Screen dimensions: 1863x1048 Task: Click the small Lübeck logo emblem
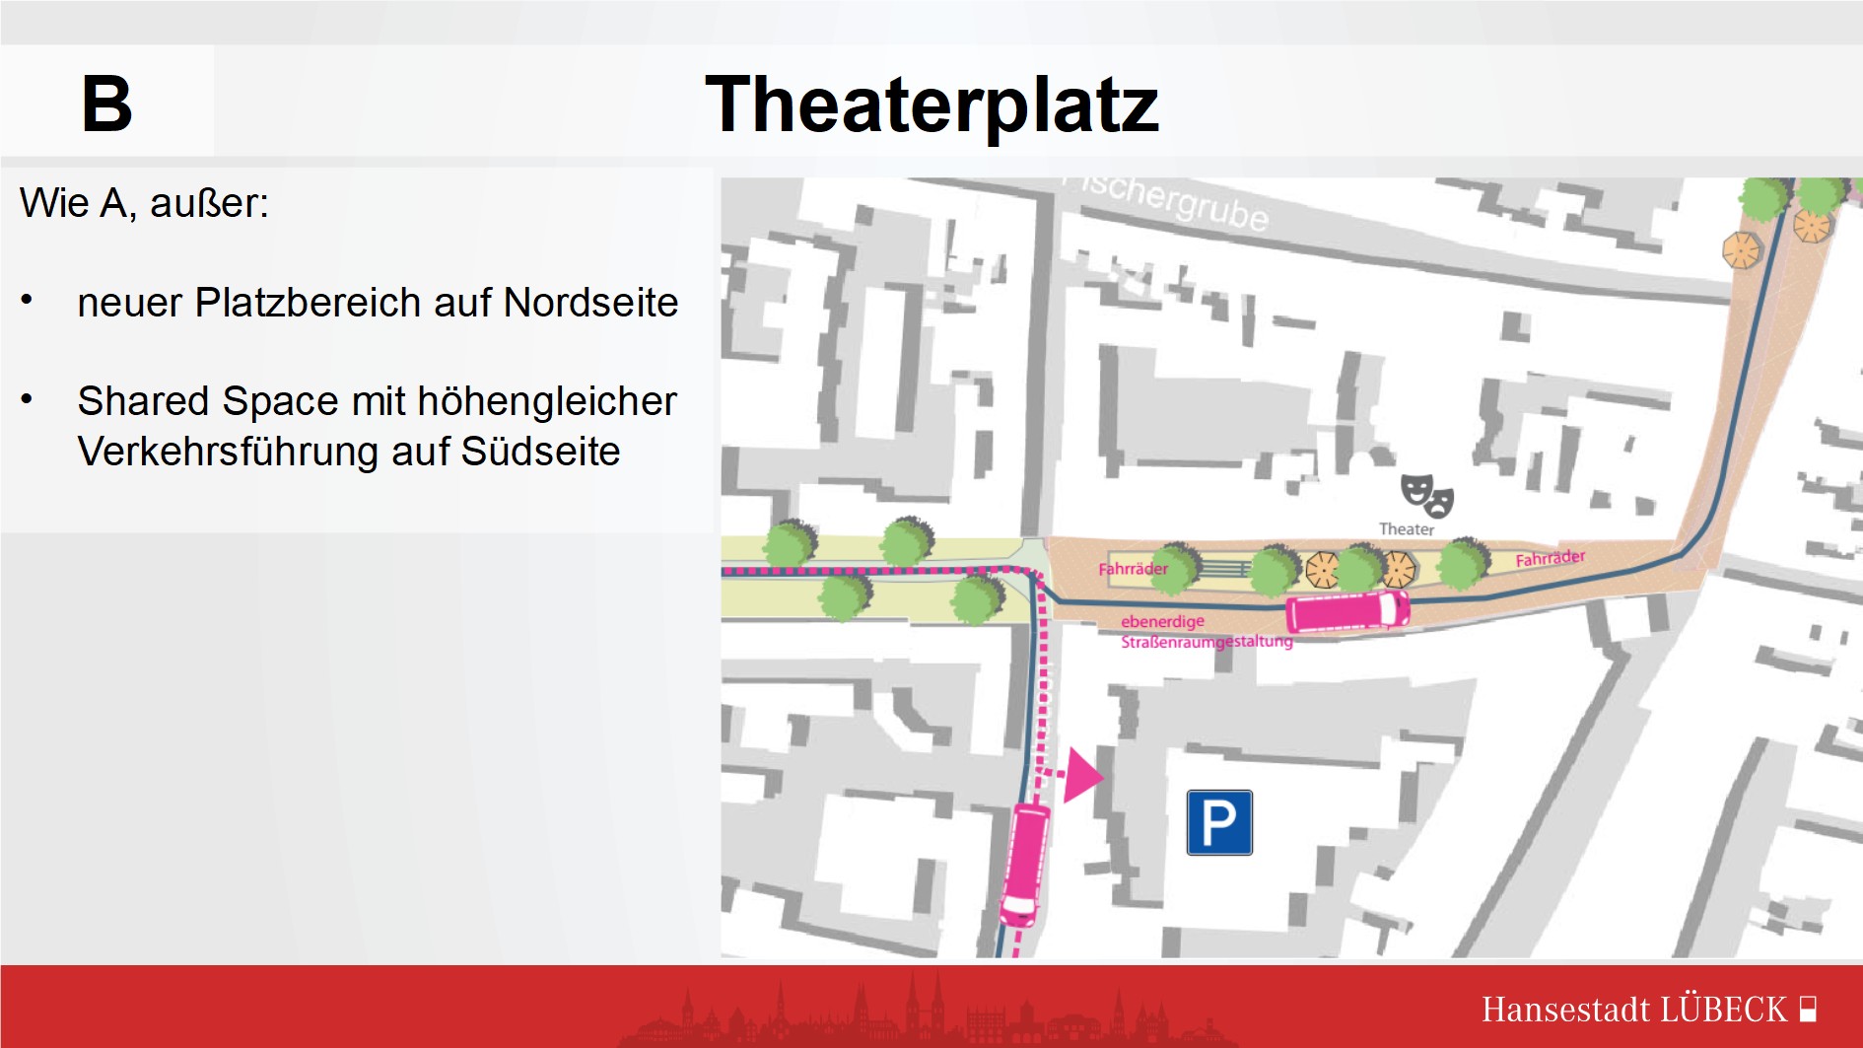[1808, 1010]
